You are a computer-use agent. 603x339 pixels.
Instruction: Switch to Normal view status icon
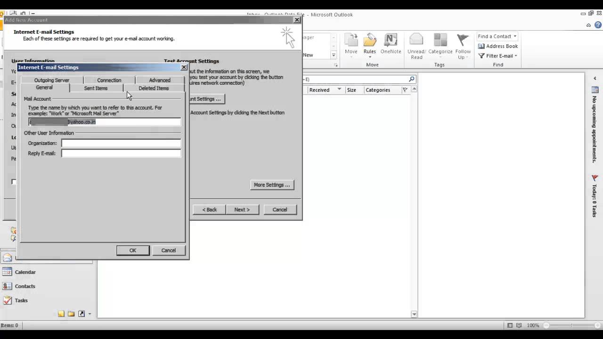point(510,325)
